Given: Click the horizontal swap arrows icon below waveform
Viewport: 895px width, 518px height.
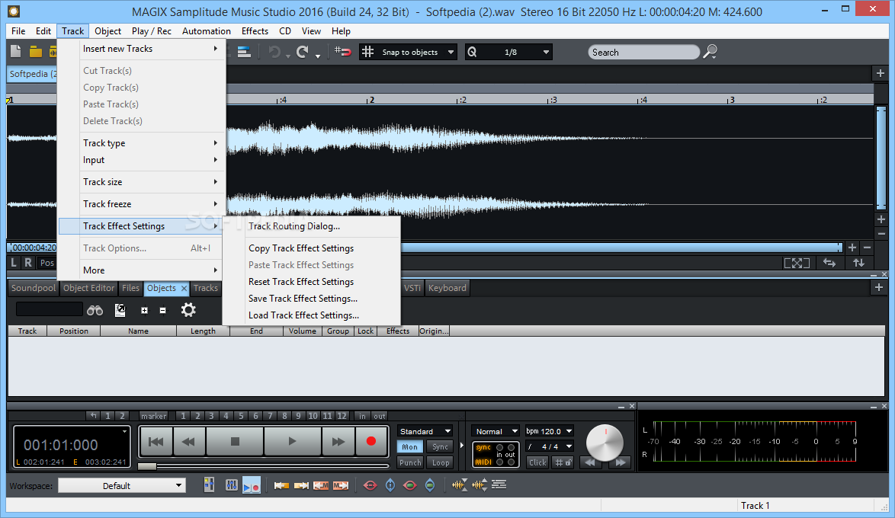Looking at the screenshot, I should [x=829, y=263].
